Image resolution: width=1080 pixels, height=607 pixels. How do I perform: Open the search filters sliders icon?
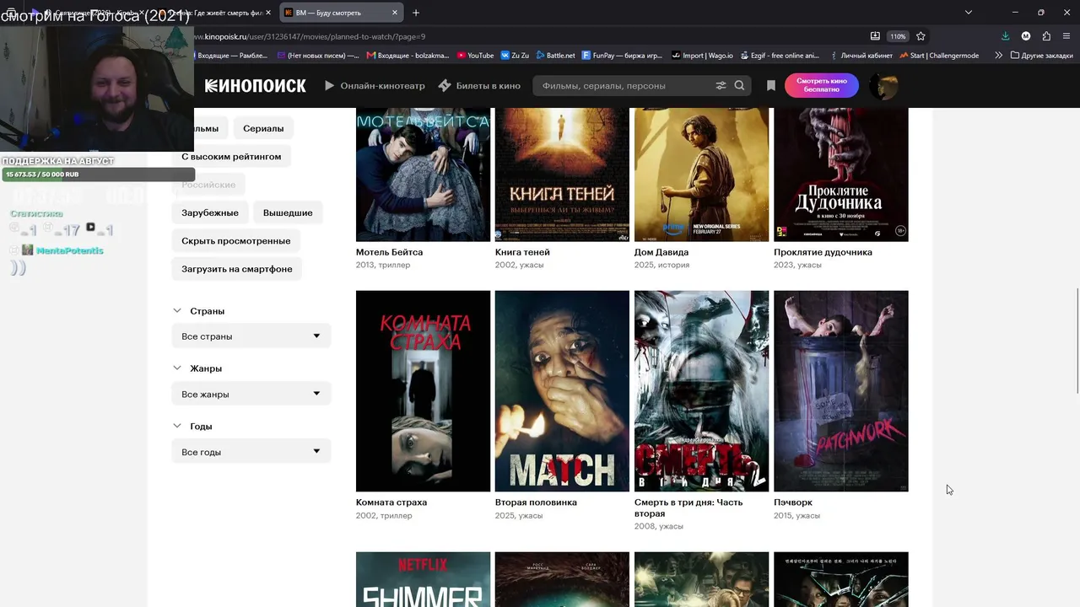coord(721,86)
